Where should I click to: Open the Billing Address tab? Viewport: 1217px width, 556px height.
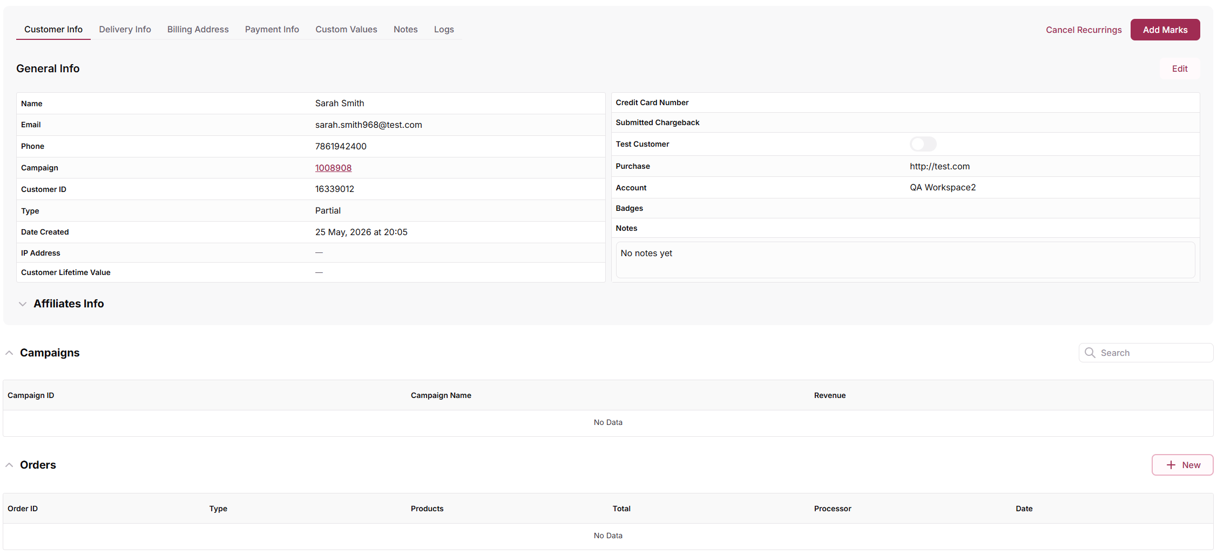pos(198,30)
